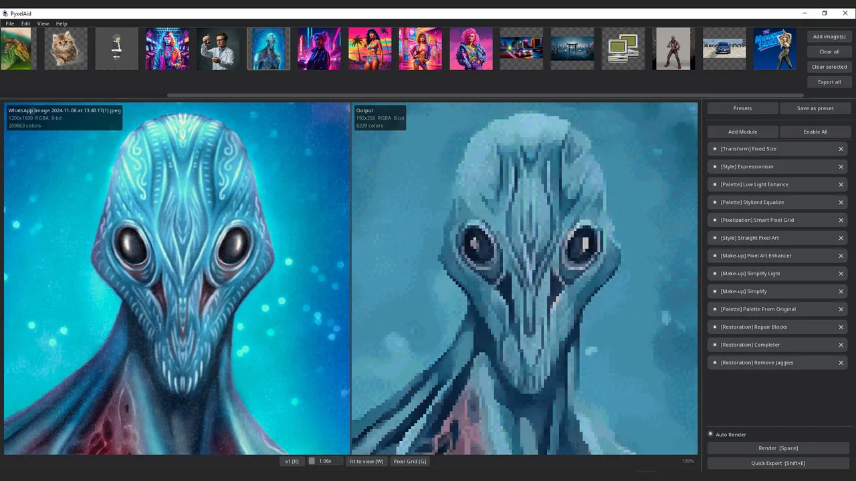Select the kitten thumbnail
Screen dimensions: 856x481
[x=66, y=49]
